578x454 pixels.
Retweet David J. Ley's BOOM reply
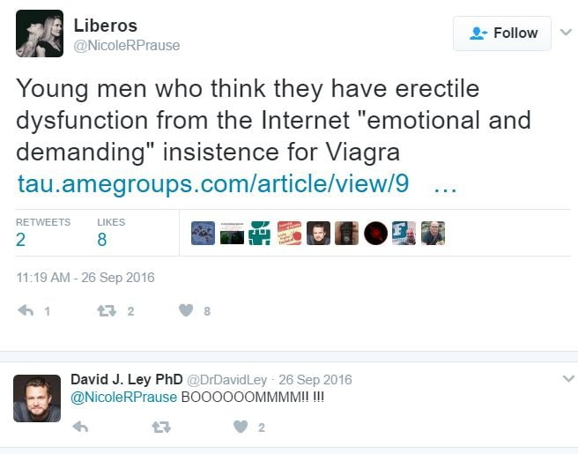(x=161, y=427)
